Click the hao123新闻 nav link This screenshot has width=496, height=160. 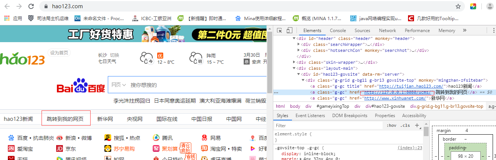18,119
